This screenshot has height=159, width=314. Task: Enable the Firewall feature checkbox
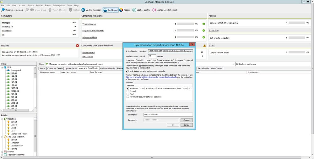coord(128,91)
